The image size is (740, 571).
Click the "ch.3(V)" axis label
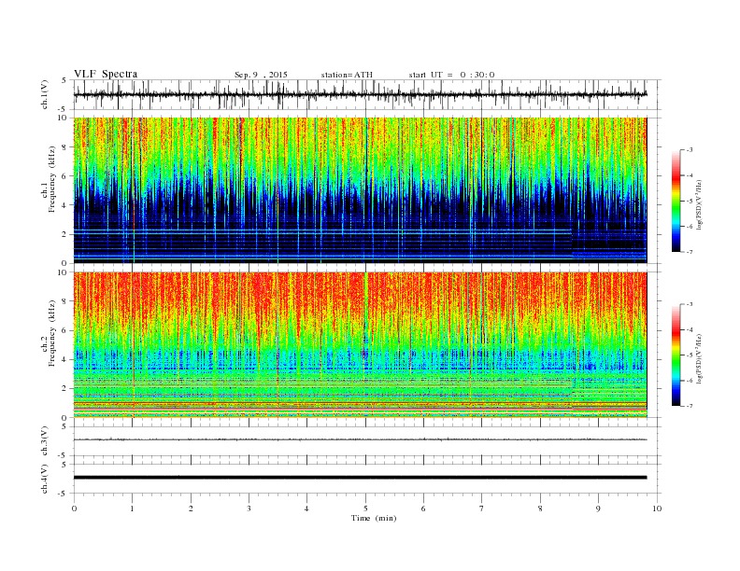tap(45, 441)
